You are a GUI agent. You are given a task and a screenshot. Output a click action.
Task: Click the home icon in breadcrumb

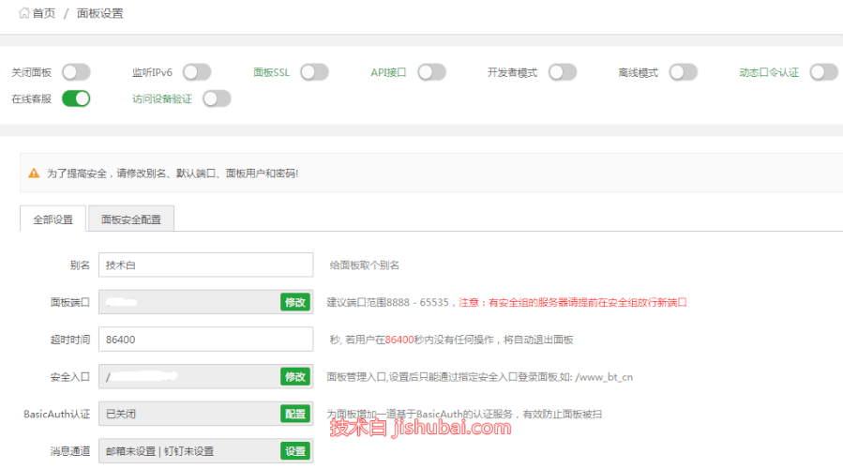pyautogui.click(x=24, y=13)
